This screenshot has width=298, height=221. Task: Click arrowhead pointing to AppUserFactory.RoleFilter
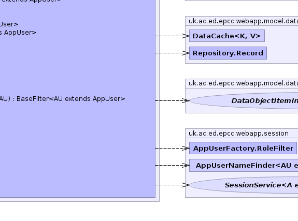pos(186,148)
